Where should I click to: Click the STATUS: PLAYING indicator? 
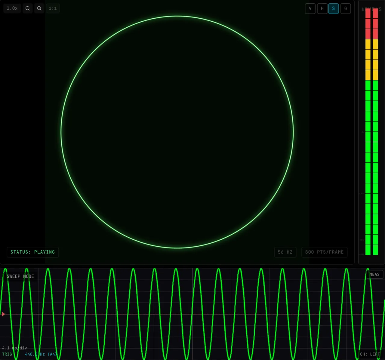pyautogui.click(x=33, y=252)
